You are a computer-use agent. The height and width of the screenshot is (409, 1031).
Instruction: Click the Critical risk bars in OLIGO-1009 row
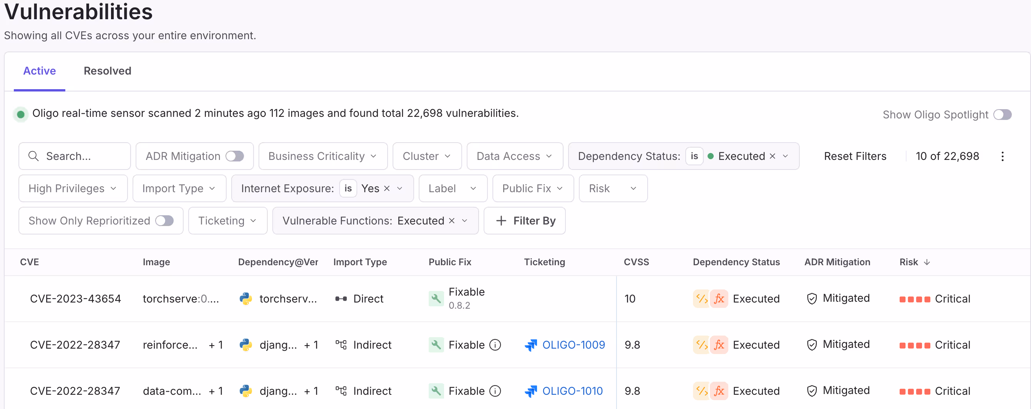tap(915, 345)
